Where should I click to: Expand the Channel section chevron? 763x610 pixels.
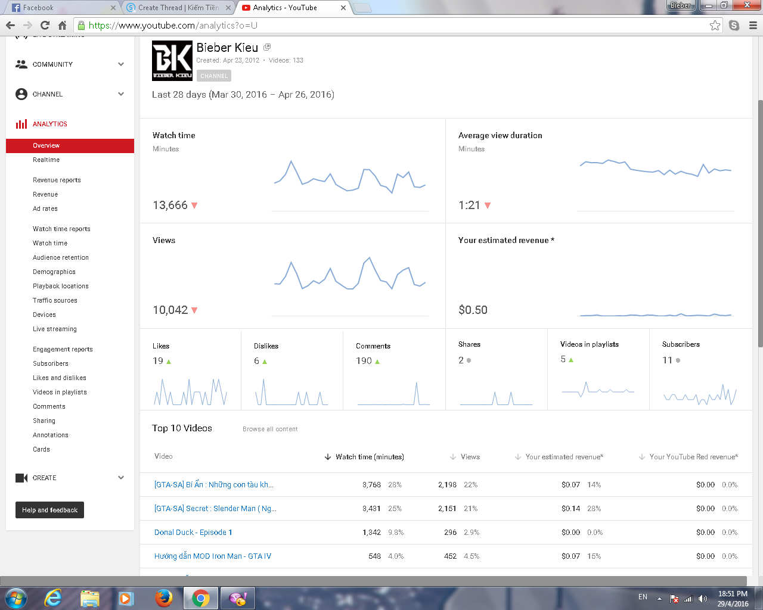click(x=121, y=94)
